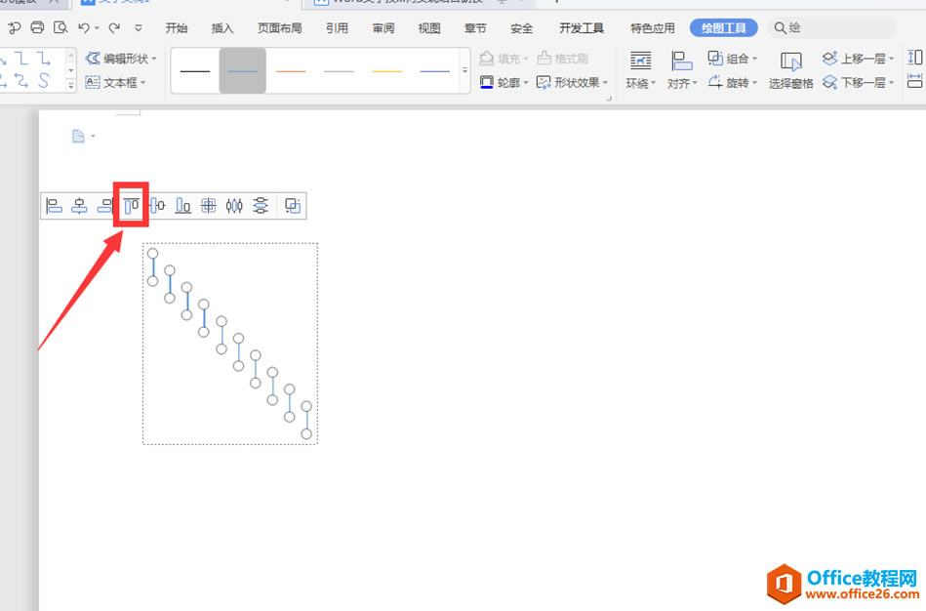Image resolution: width=926 pixels, height=611 pixels.
Task: Click the Print icon in quick access
Action: (x=37, y=27)
